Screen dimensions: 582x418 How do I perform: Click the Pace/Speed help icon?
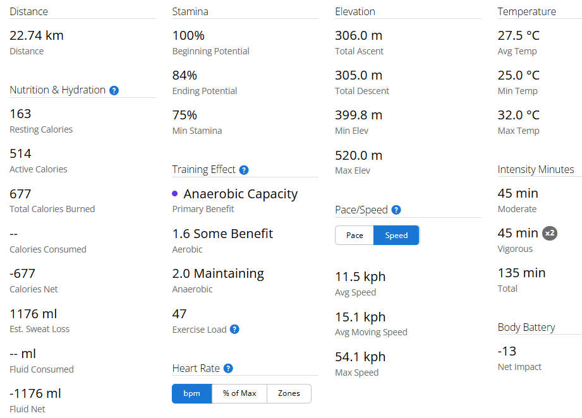pos(396,210)
